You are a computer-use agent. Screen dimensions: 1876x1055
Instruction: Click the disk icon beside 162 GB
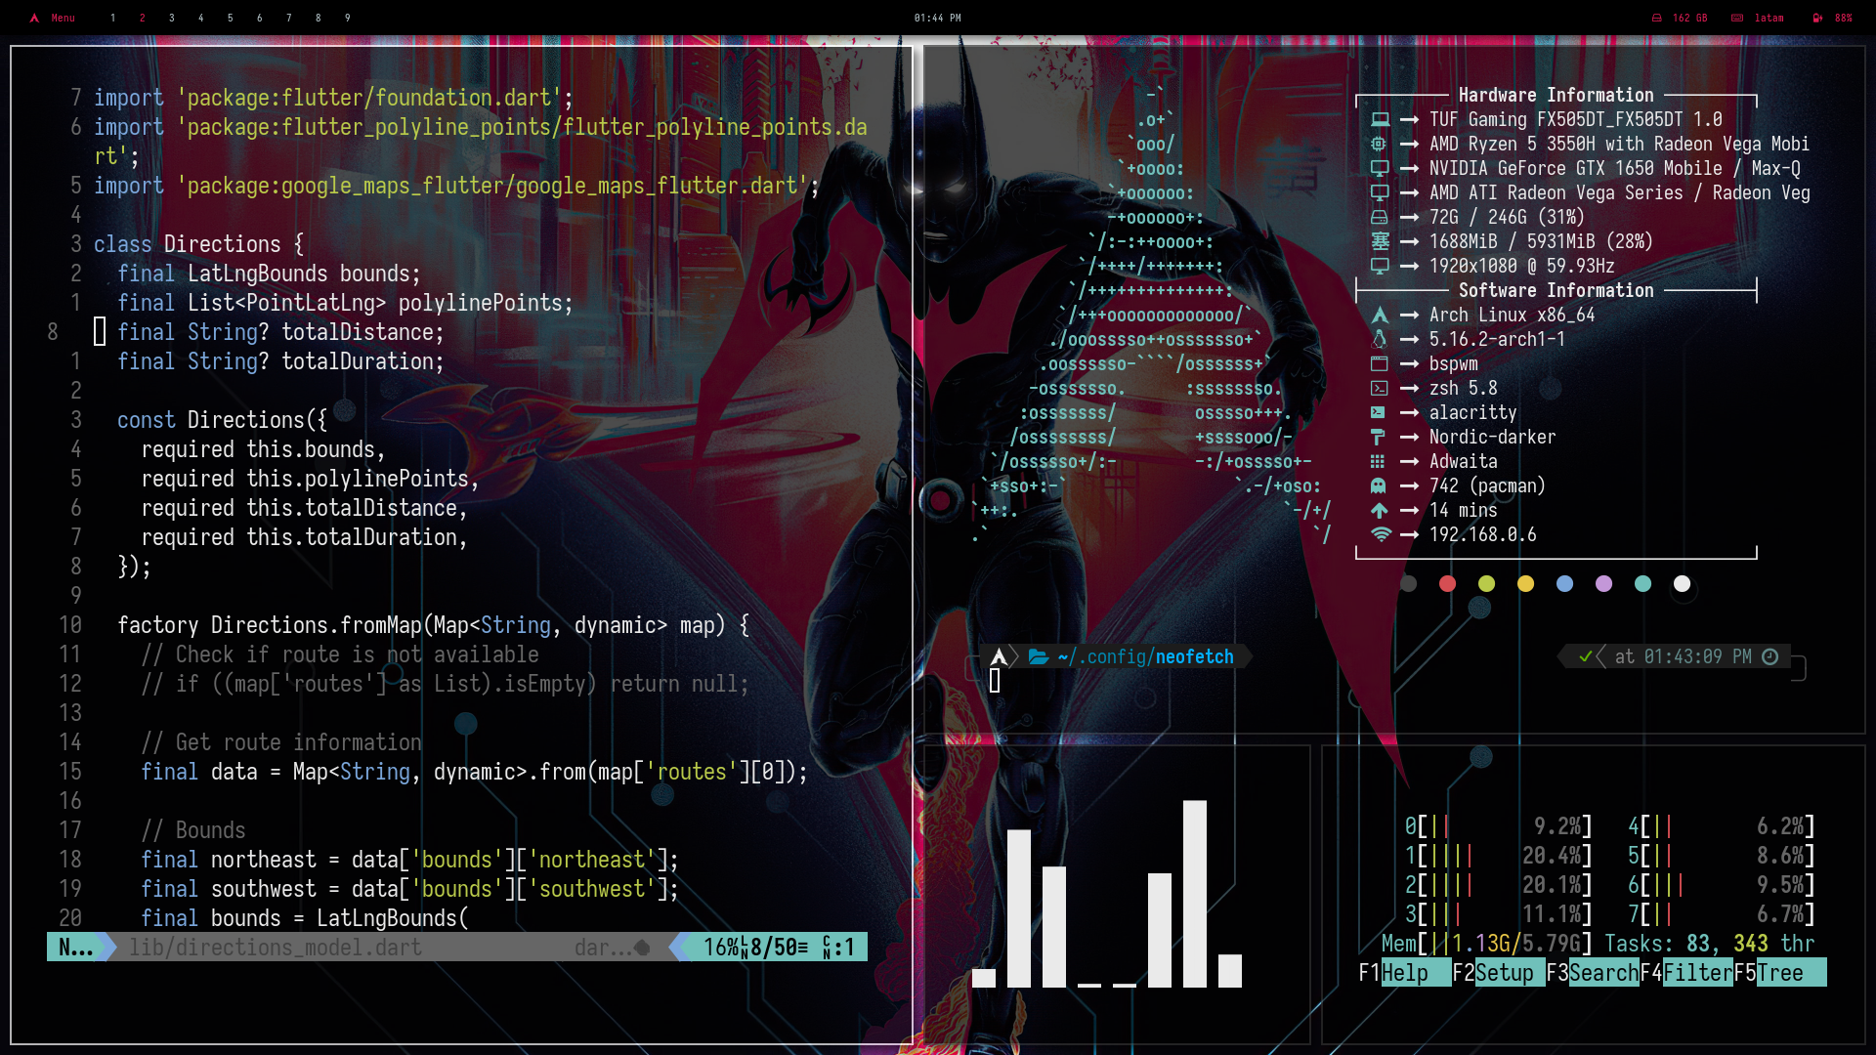click(x=1657, y=18)
